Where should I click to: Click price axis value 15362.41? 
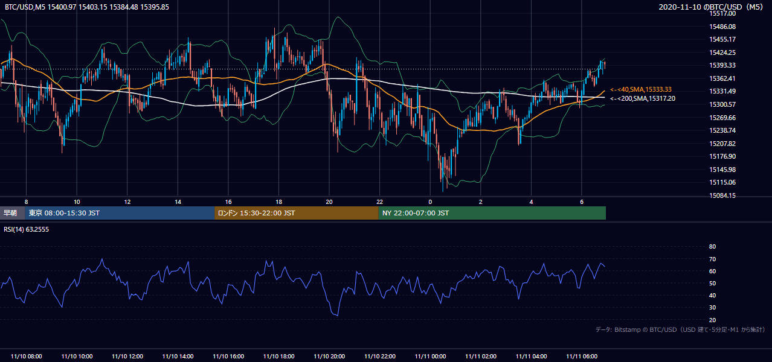click(x=722, y=78)
